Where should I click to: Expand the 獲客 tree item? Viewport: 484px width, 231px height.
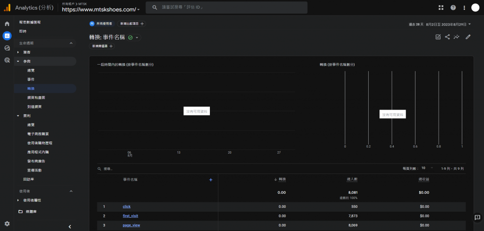coord(18,52)
